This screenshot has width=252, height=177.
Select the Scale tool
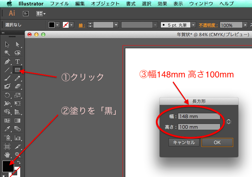tap(18, 95)
